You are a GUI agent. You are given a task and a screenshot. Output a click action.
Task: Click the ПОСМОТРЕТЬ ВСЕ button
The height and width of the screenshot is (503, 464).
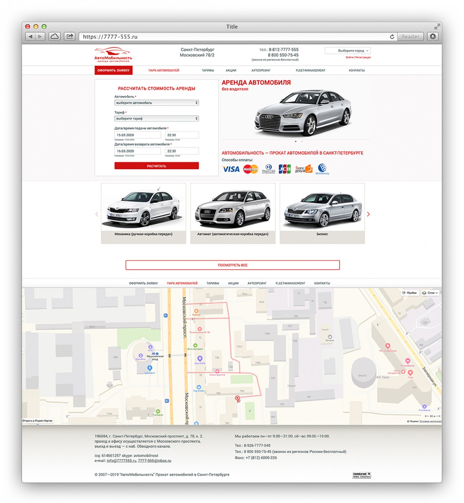[233, 265]
